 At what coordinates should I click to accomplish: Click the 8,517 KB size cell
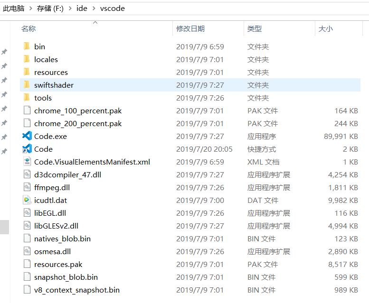click(x=343, y=264)
